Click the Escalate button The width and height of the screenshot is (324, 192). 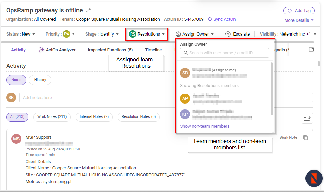[237, 34]
